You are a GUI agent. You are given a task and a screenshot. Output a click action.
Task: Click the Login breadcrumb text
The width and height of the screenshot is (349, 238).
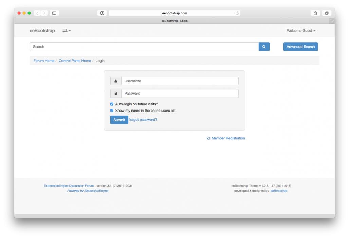[100, 61]
